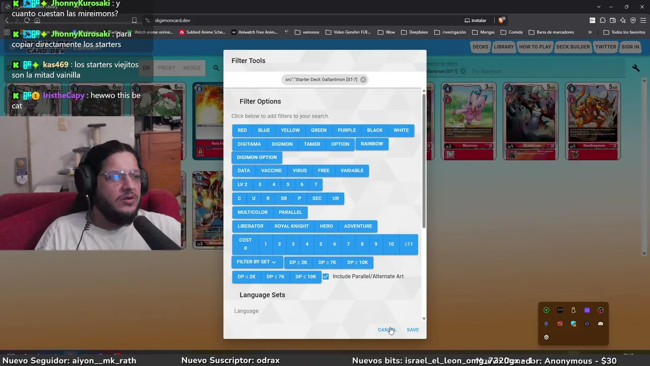Image resolution: width=650 pixels, height=366 pixels.
Task: Open the Brave wallet icon
Action: (x=613, y=20)
